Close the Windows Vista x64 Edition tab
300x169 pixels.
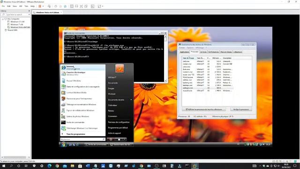click(61, 13)
